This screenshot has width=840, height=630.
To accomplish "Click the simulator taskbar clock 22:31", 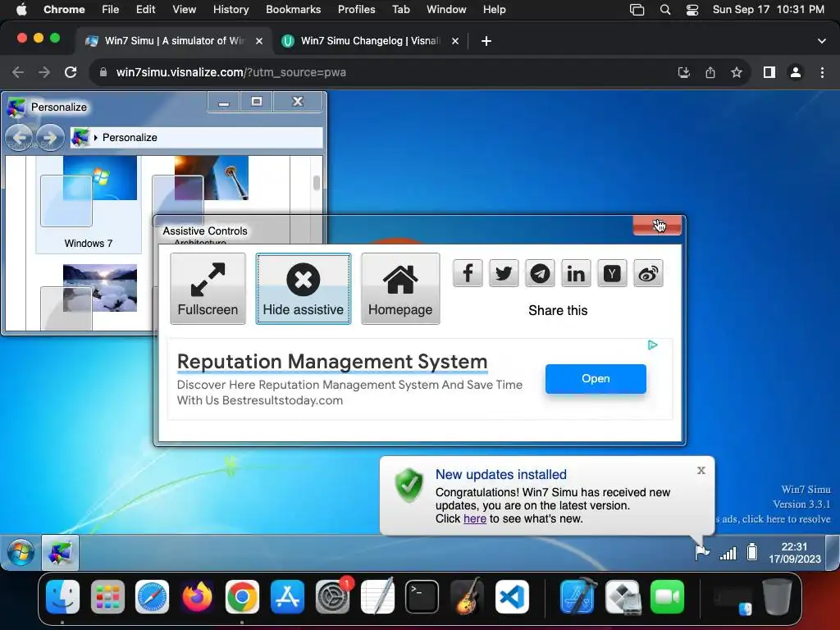I will point(794,552).
